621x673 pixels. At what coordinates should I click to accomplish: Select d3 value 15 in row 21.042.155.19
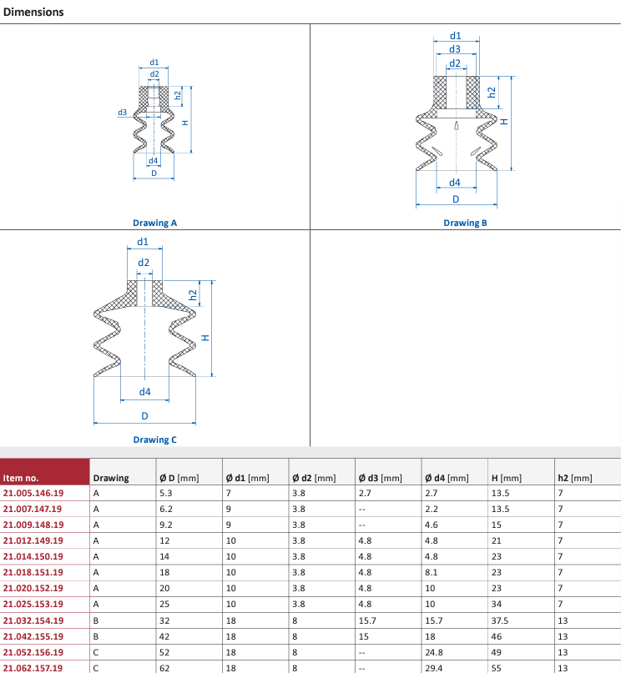363,636
